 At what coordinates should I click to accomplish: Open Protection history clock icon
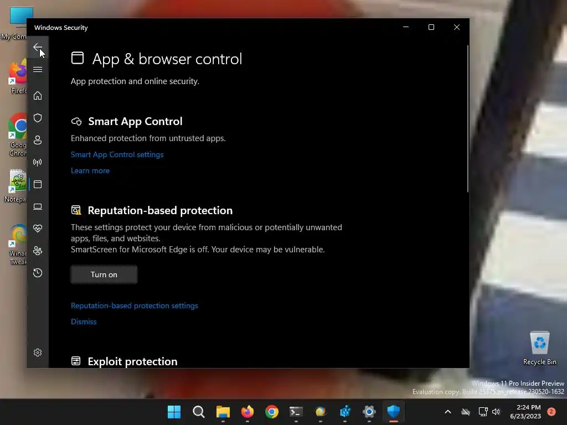coord(38,273)
